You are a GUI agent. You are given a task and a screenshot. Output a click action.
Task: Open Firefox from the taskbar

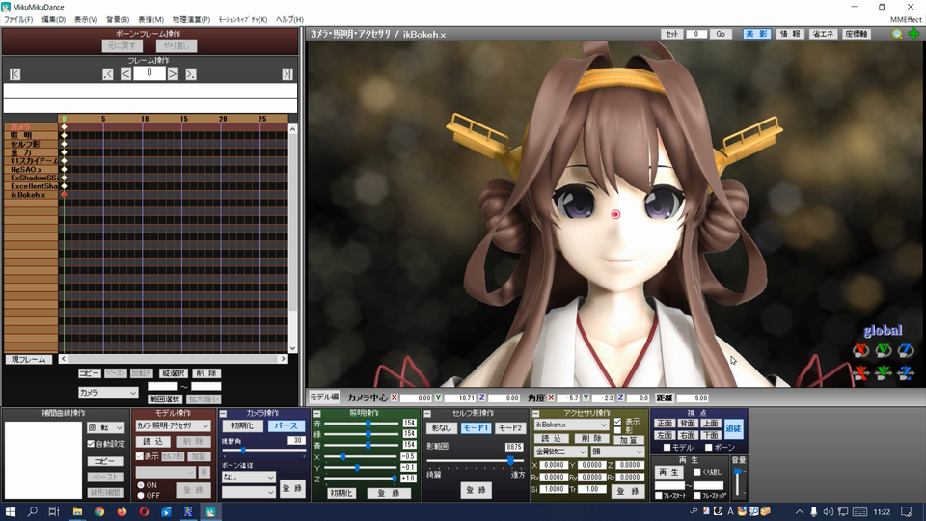tap(122, 511)
